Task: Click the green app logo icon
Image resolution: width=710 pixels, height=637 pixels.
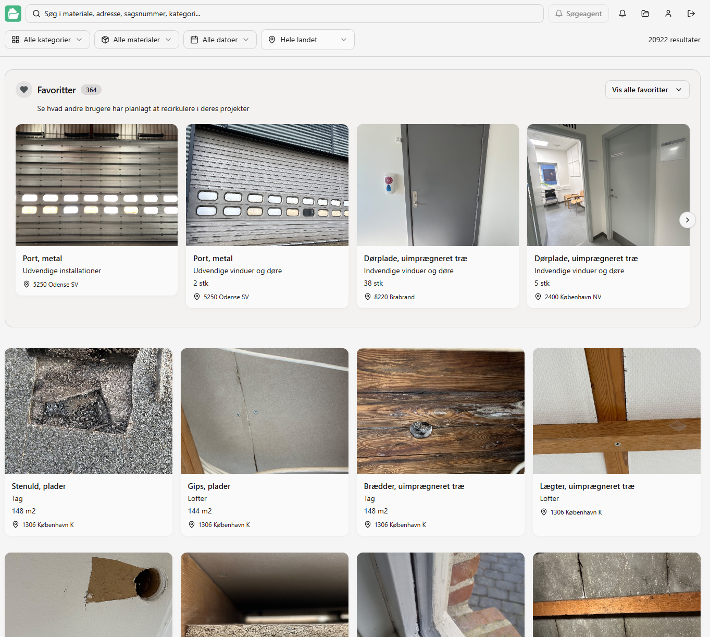Action: pyautogui.click(x=13, y=14)
